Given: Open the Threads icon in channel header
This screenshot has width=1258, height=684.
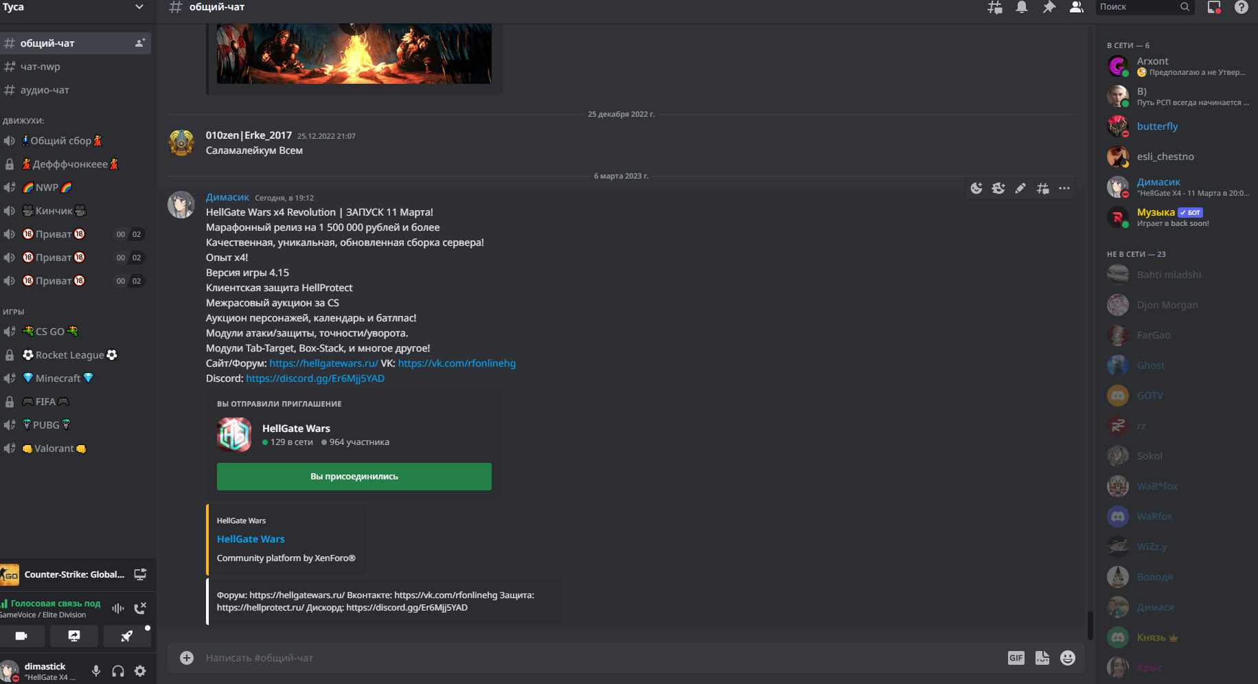Looking at the screenshot, I should coord(994,7).
